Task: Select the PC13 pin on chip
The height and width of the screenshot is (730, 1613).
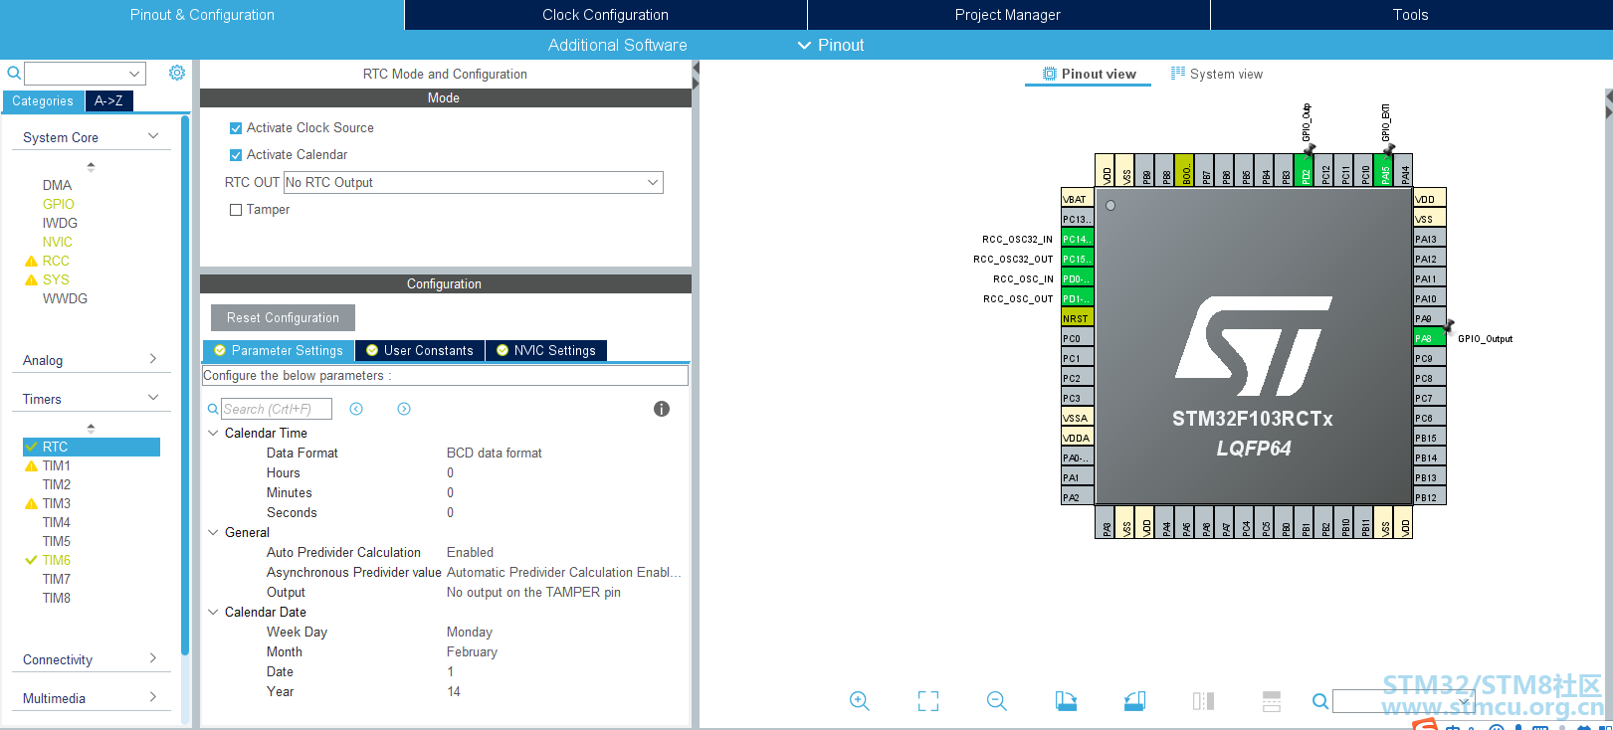Action: [x=1077, y=219]
